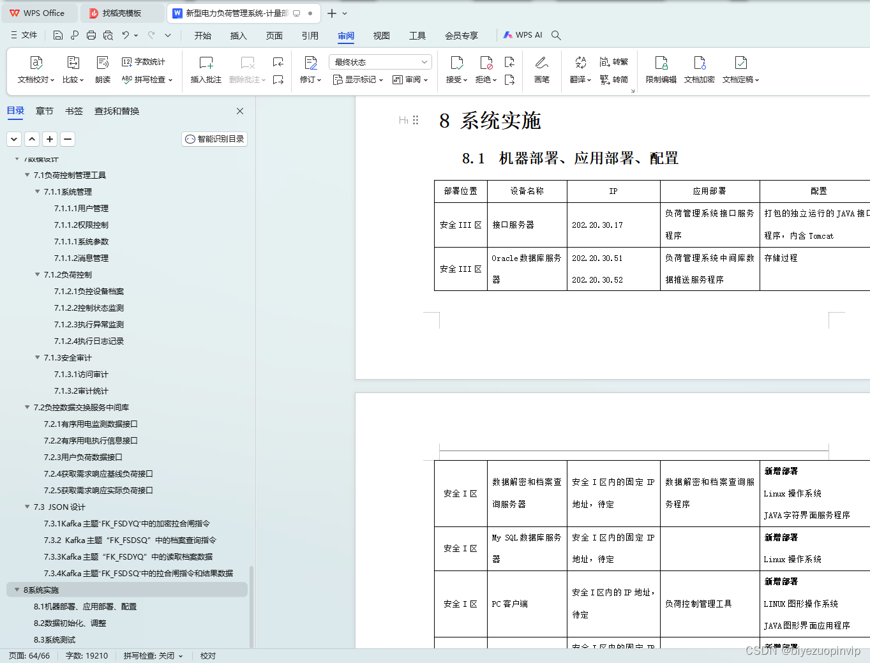The width and height of the screenshot is (870, 663).
Task: Click the Save icon in quick access toolbar
Action: (58, 36)
